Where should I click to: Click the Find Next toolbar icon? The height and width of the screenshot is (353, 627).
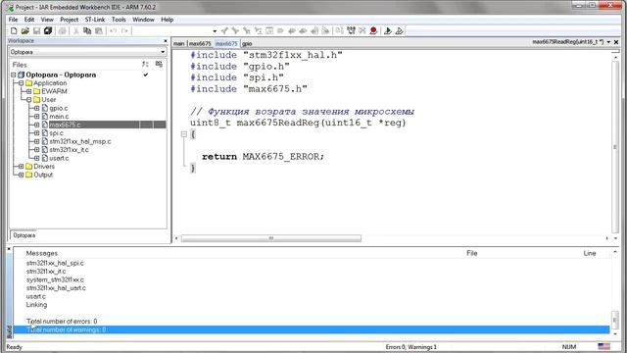click(235, 30)
